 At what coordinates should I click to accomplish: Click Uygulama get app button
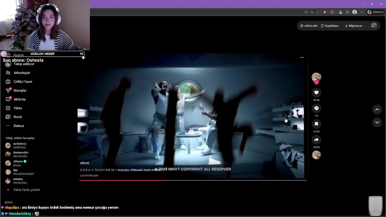[331, 26]
